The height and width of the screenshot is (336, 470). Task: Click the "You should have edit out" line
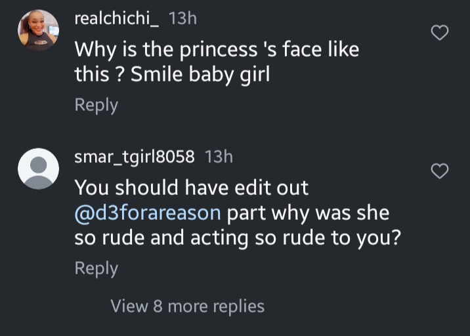click(191, 188)
